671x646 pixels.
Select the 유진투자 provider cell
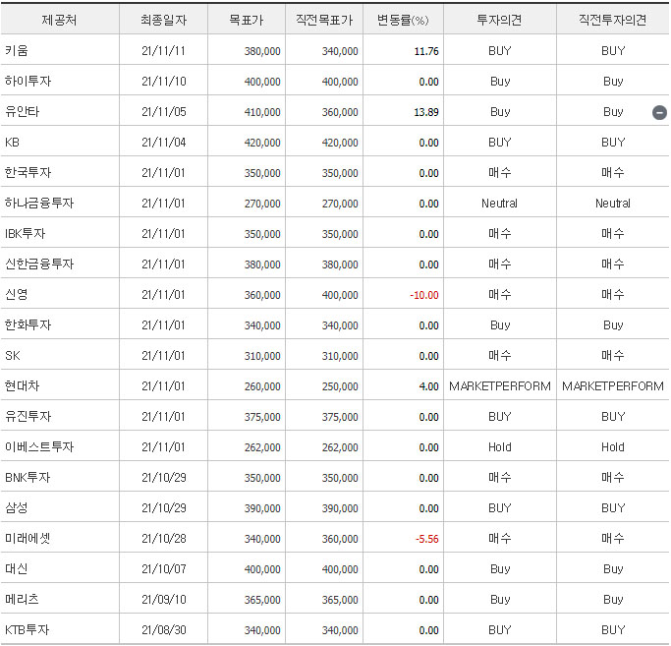[x=60, y=416]
